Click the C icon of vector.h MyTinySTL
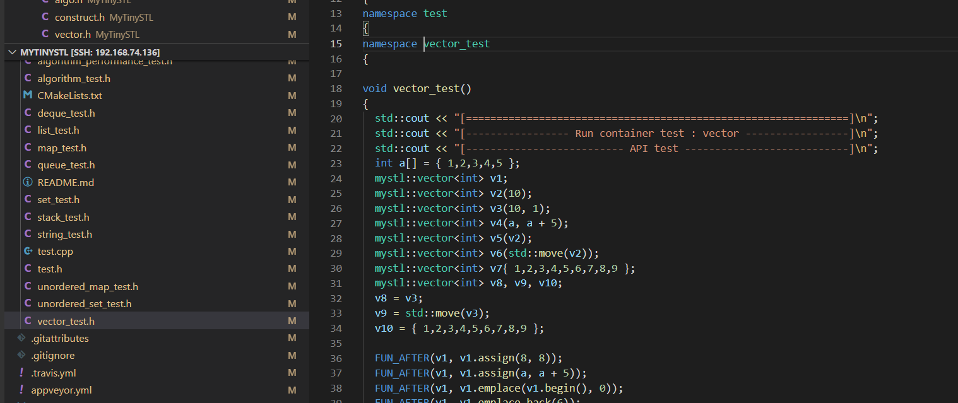The width and height of the screenshot is (958, 403). coord(45,35)
